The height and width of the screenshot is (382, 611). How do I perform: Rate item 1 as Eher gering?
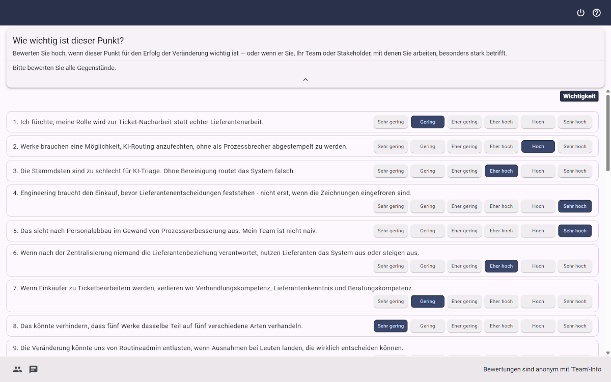(464, 122)
